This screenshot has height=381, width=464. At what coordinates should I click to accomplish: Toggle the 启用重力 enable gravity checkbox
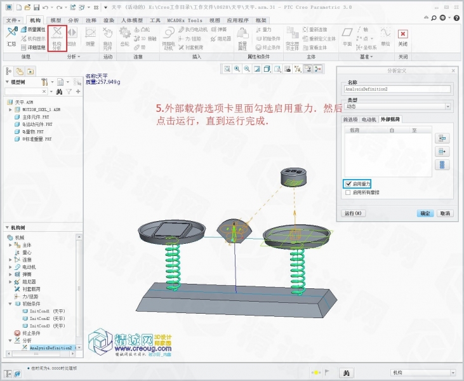[x=348, y=184]
